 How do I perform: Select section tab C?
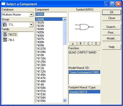tap(88, 43)
